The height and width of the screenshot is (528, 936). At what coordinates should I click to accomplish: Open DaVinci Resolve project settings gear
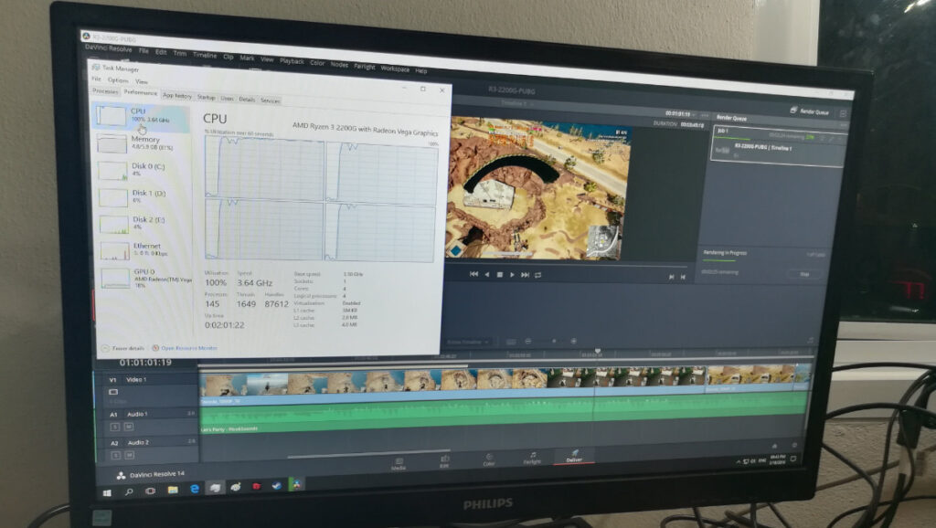click(794, 445)
